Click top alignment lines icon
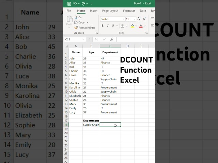The width and height of the screenshot is (218, 163). (x=152, y=18)
